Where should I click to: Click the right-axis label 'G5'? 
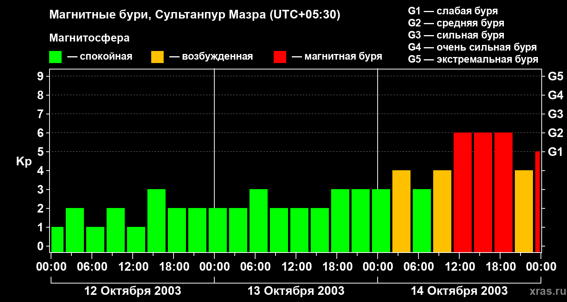pos(555,76)
